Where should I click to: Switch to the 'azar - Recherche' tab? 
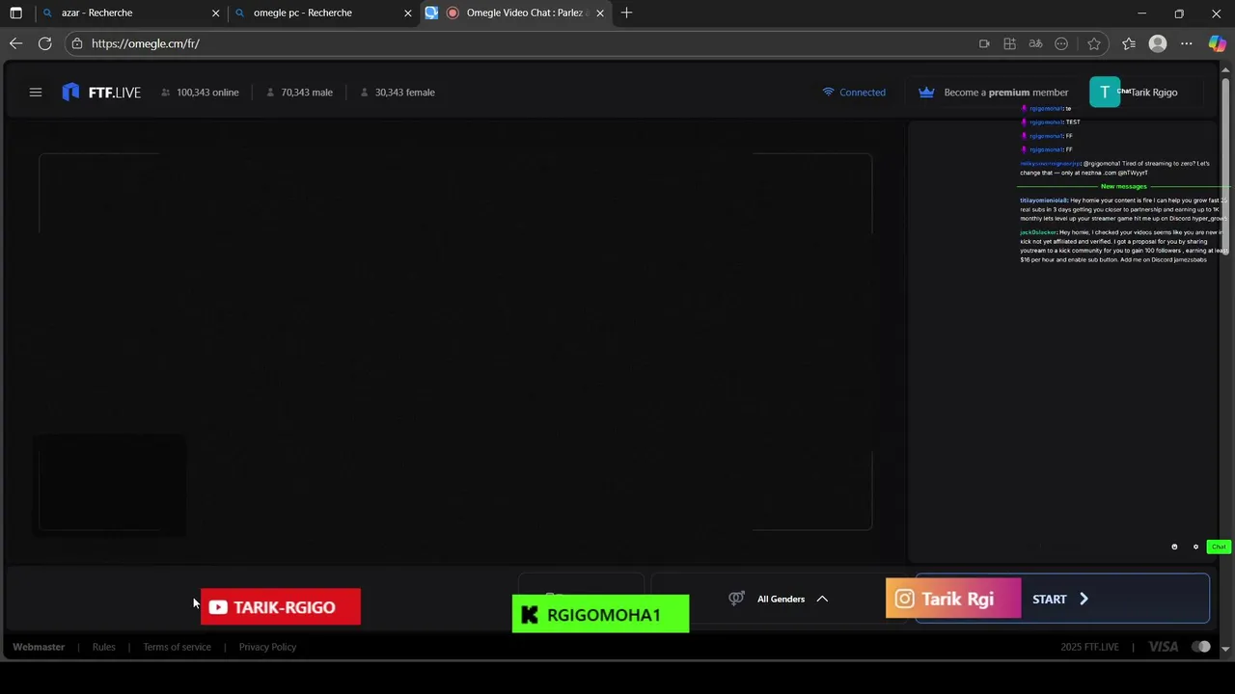click(x=130, y=13)
